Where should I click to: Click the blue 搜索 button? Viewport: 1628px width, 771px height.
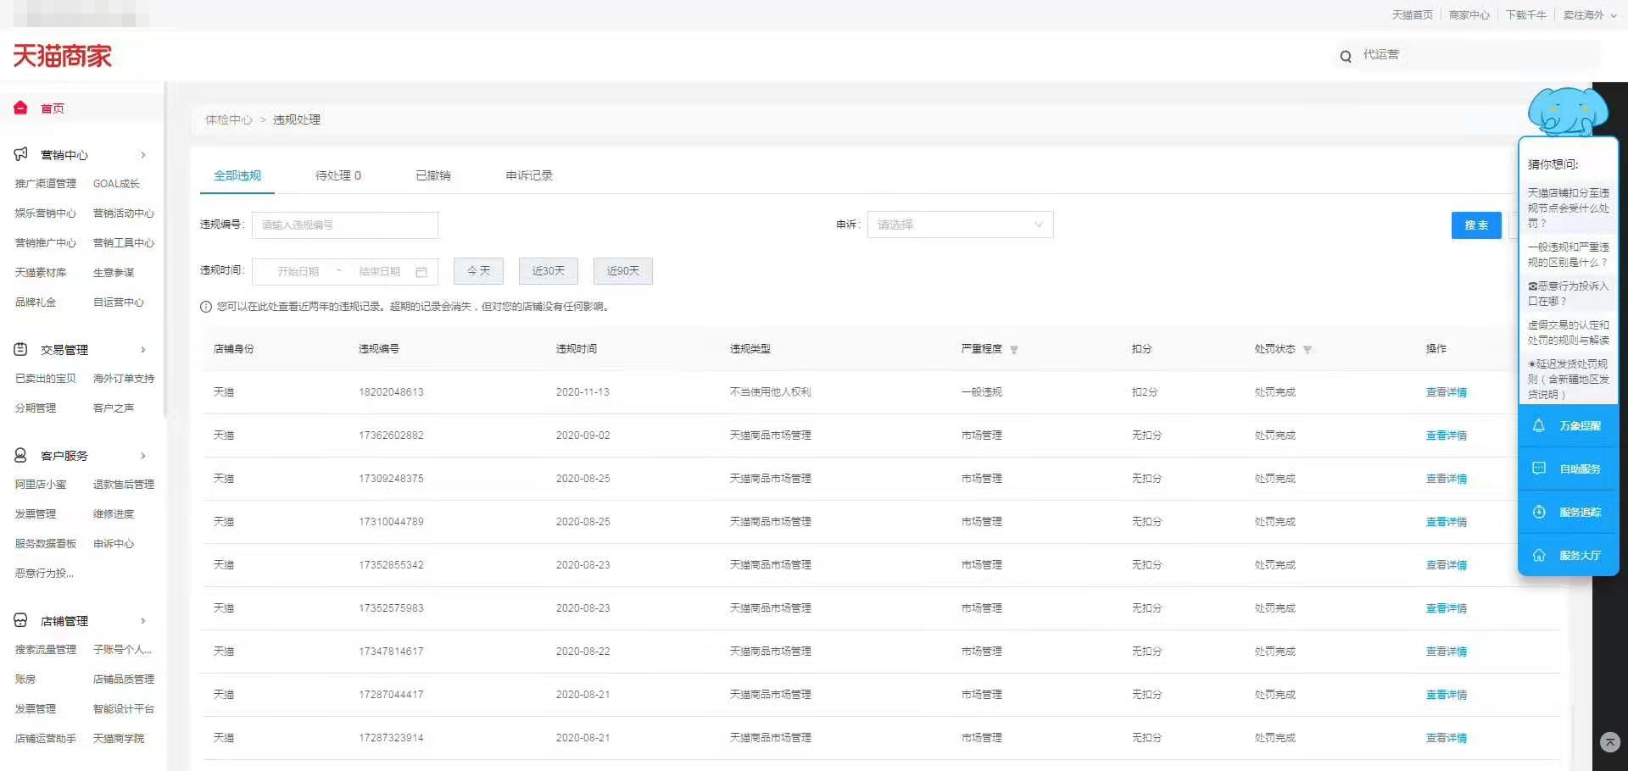[x=1476, y=225]
